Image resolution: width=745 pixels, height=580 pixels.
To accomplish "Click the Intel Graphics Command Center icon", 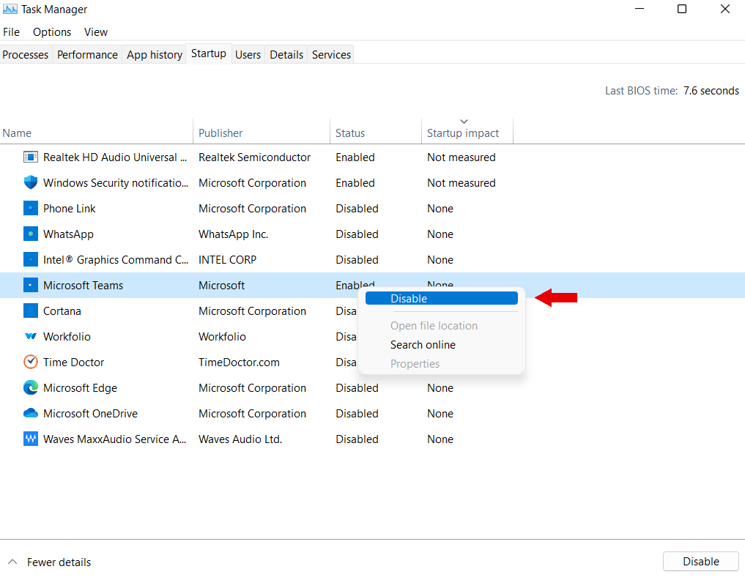I will point(31,259).
